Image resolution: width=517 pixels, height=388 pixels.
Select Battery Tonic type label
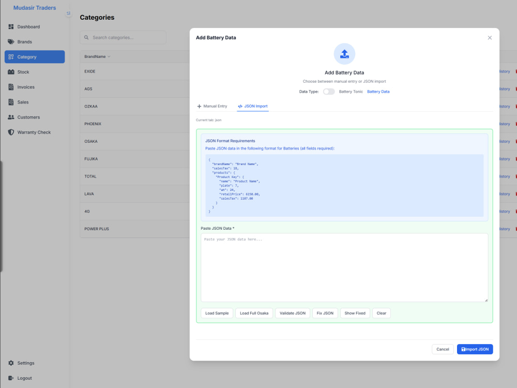point(351,92)
